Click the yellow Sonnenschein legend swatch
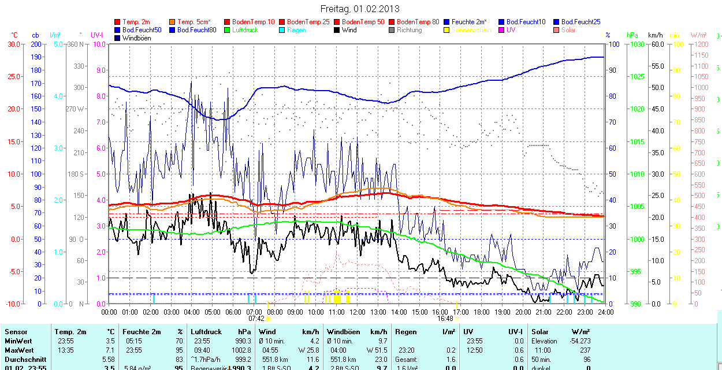722x370 pixels. (447, 30)
